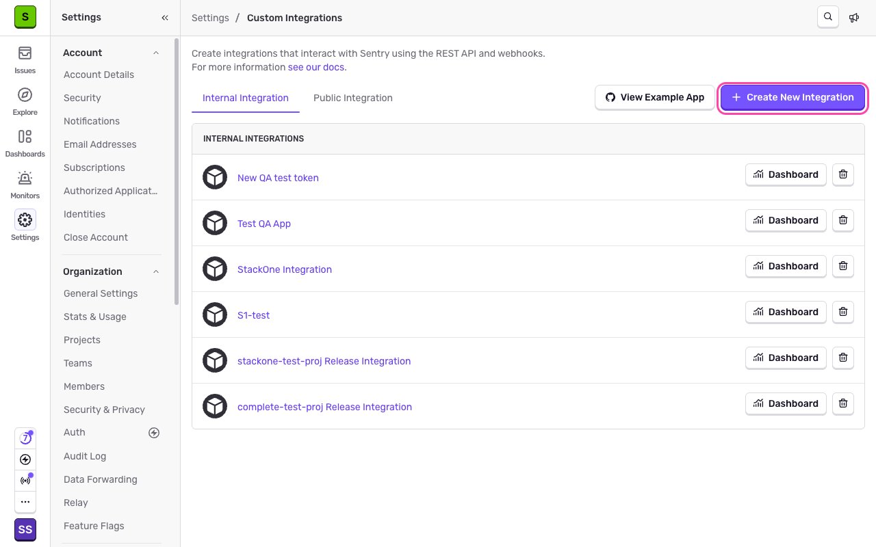Open Email Addresses settings
This screenshot has height=547, width=876.
(100, 144)
